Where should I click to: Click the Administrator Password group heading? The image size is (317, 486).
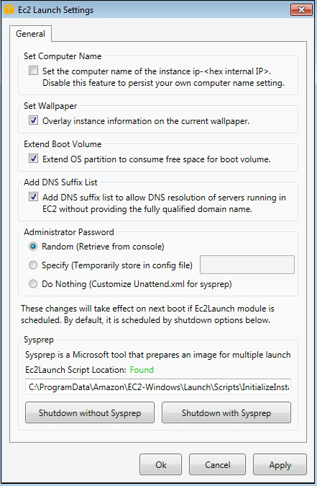(69, 232)
